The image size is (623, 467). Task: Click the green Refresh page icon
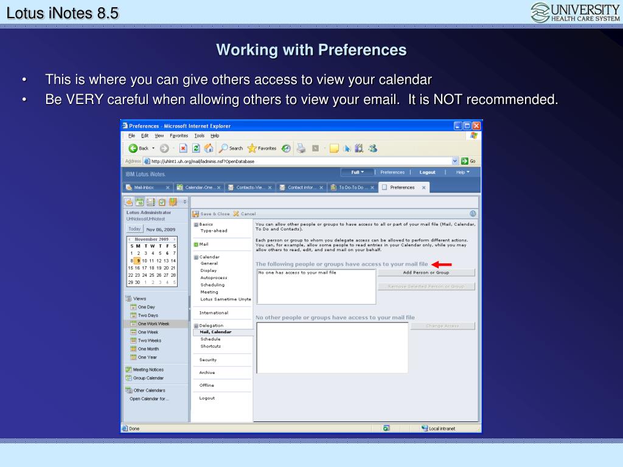(196, 148)
